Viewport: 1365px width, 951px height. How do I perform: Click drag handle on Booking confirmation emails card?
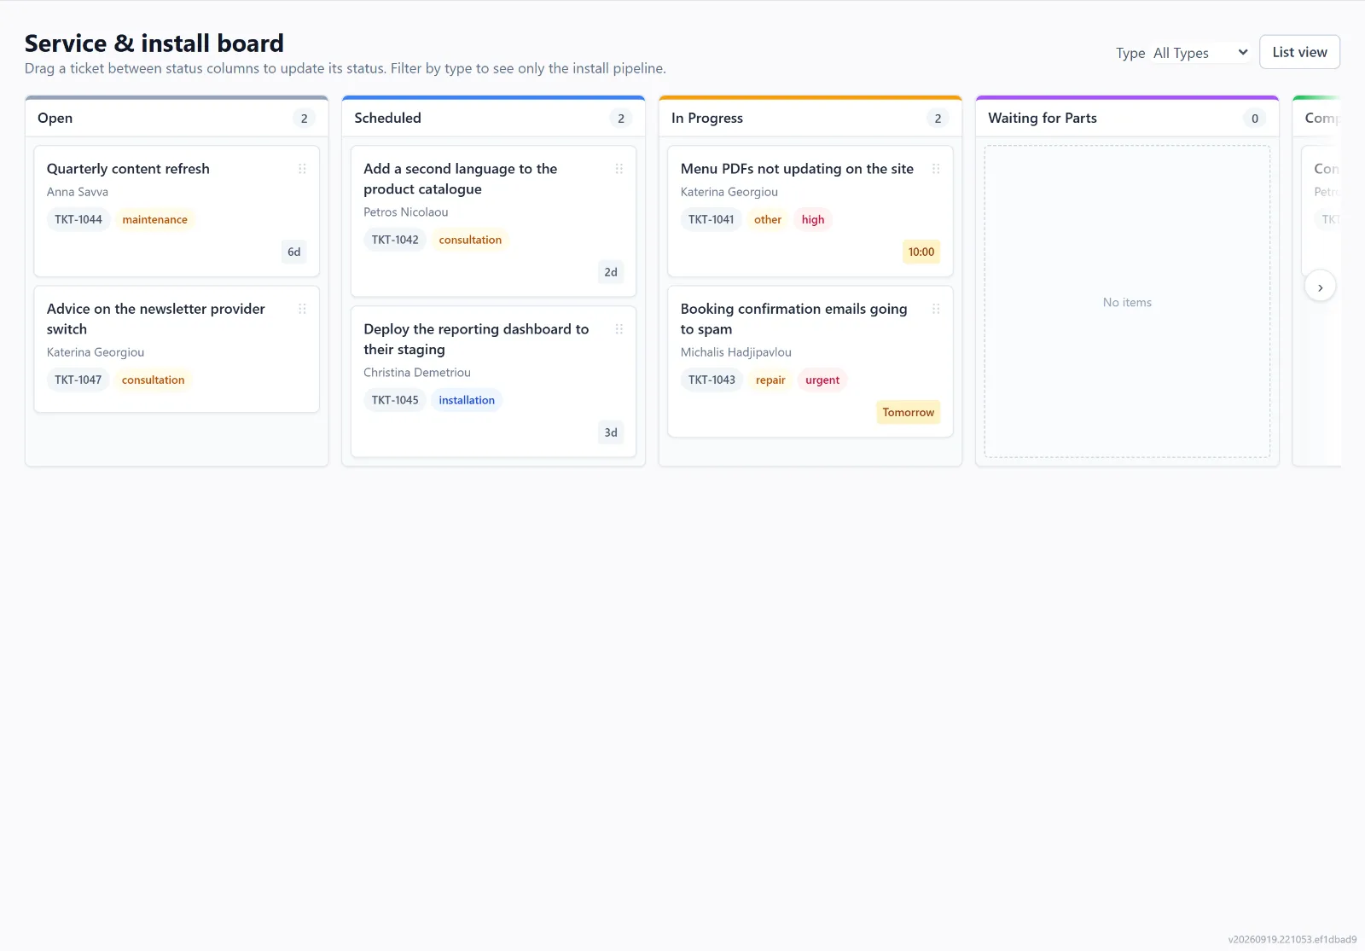click(x=936, y=309)
